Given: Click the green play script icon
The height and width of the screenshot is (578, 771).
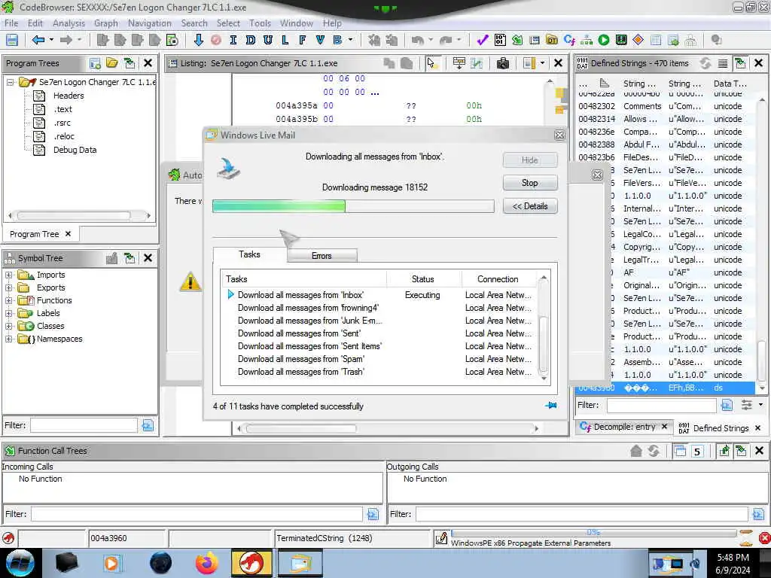Looking at the screenshot, I should 604,41.
